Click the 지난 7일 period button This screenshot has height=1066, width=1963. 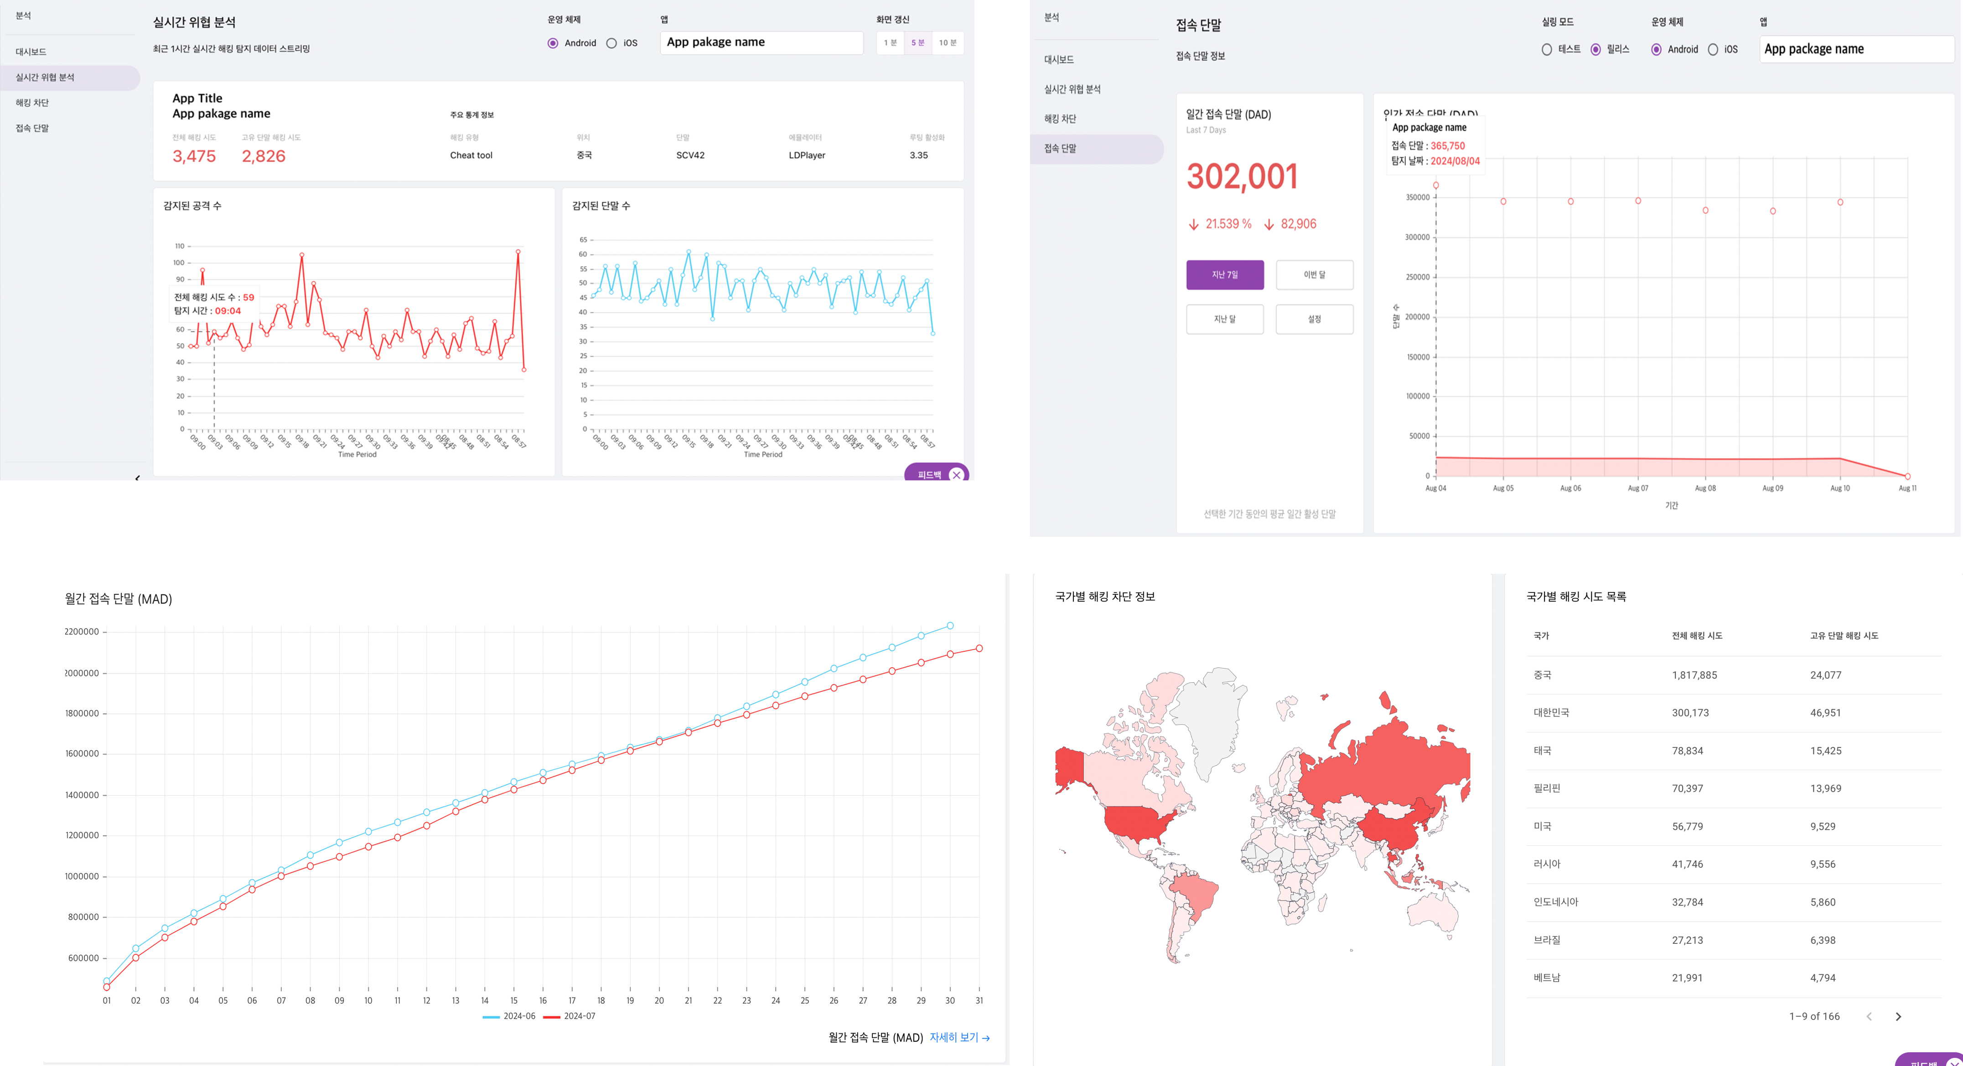click(x=1225, y=275)
